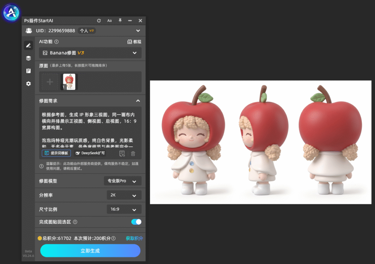Open the 16:9 aspect ratio dropdown
The height and width of the screenshot is (264, 375).
[x=124, y=209]
